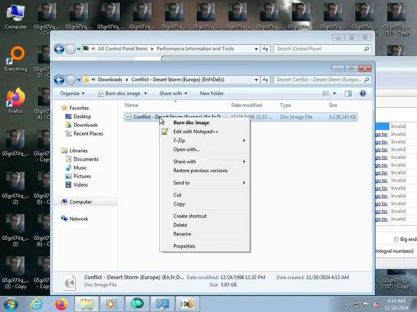Click the Action Center flag icon
The height and width of the screenshot is (312, 417).
click(366, 304)
